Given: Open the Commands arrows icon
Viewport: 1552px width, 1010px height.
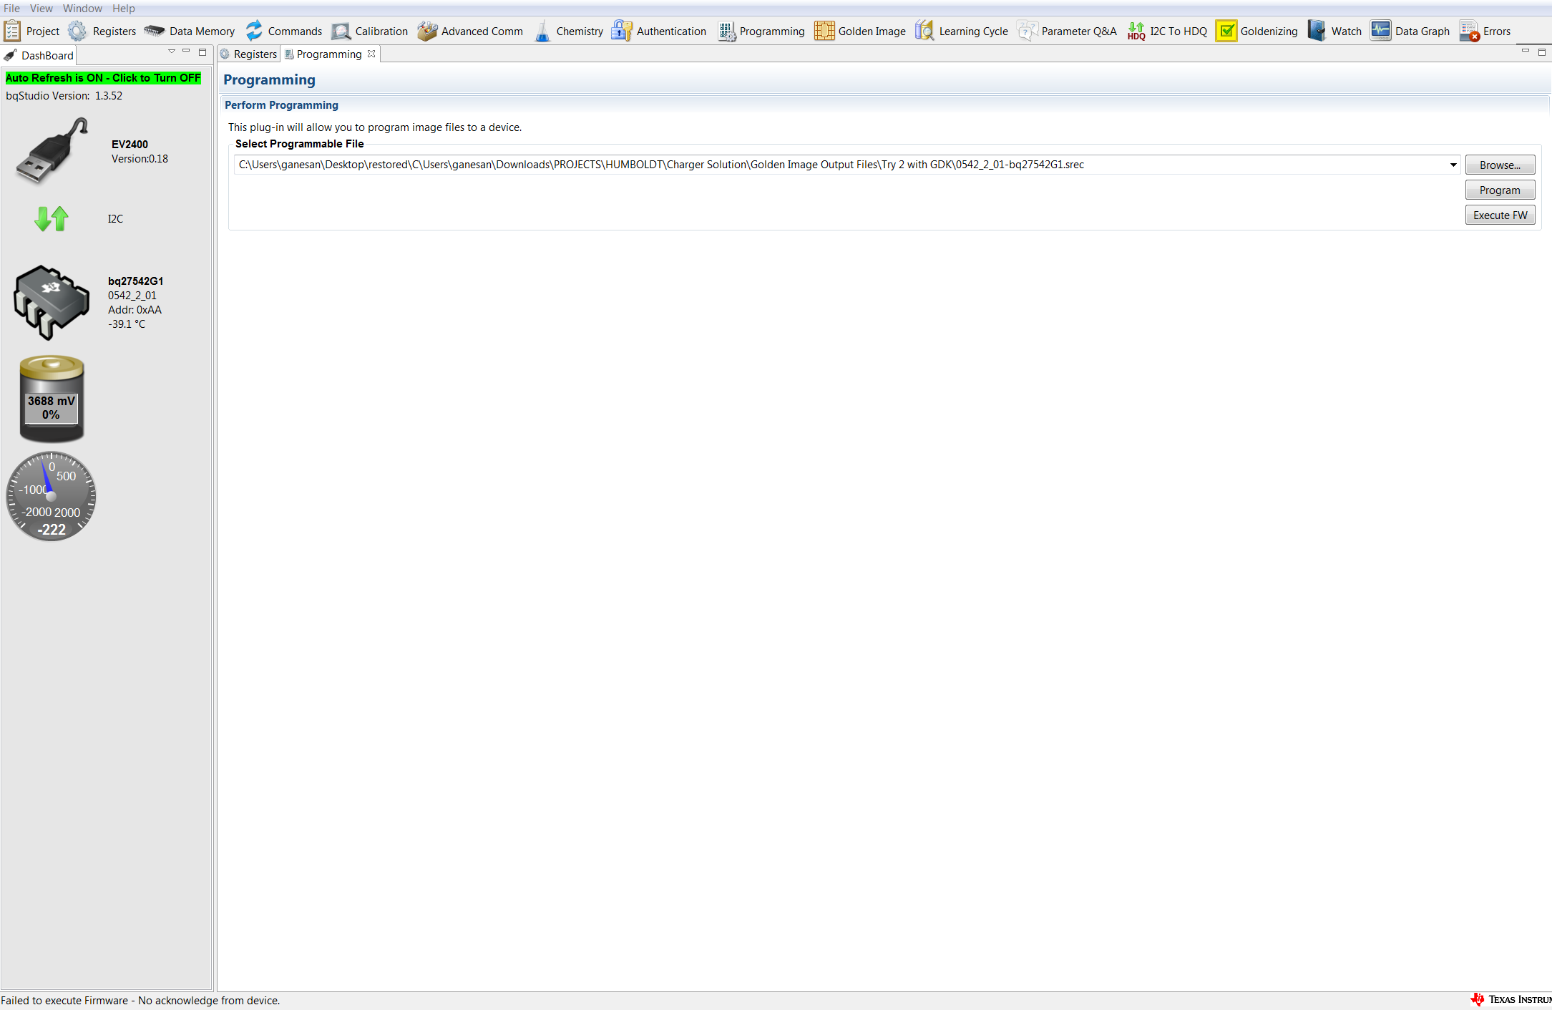Looking at the screenshot, I should tap(254, 31).
